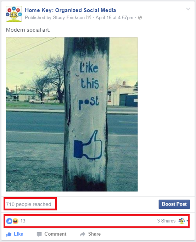The height and width of the screenshot is (242, 196).
Task: Click the blue thumbs-up reaction icon
Action: coord(9,221)
